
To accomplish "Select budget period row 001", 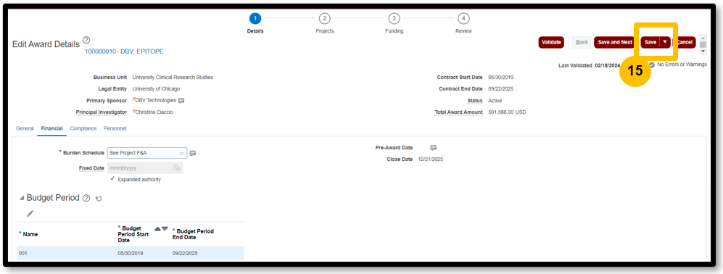I will [x=131, y=253].
